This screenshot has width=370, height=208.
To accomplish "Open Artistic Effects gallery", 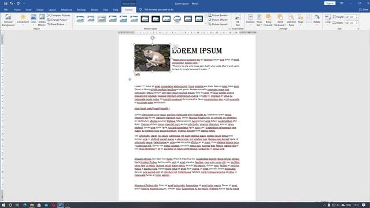I will coord(42,20).
